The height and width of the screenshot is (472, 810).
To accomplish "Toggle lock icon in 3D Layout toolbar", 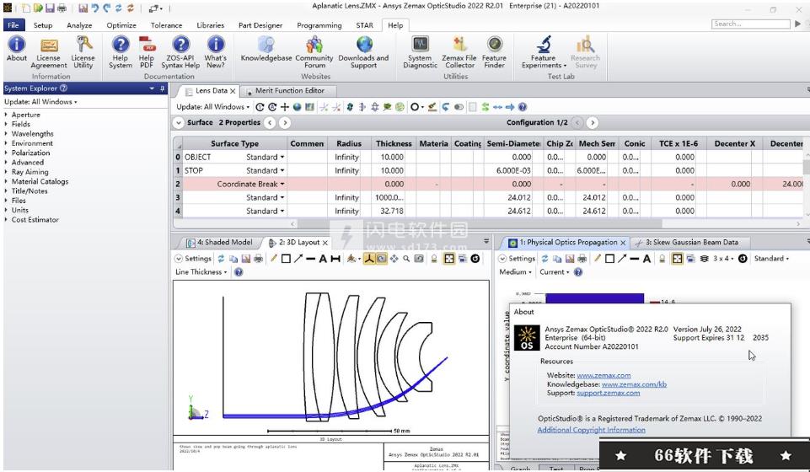I will click(434, 259).
